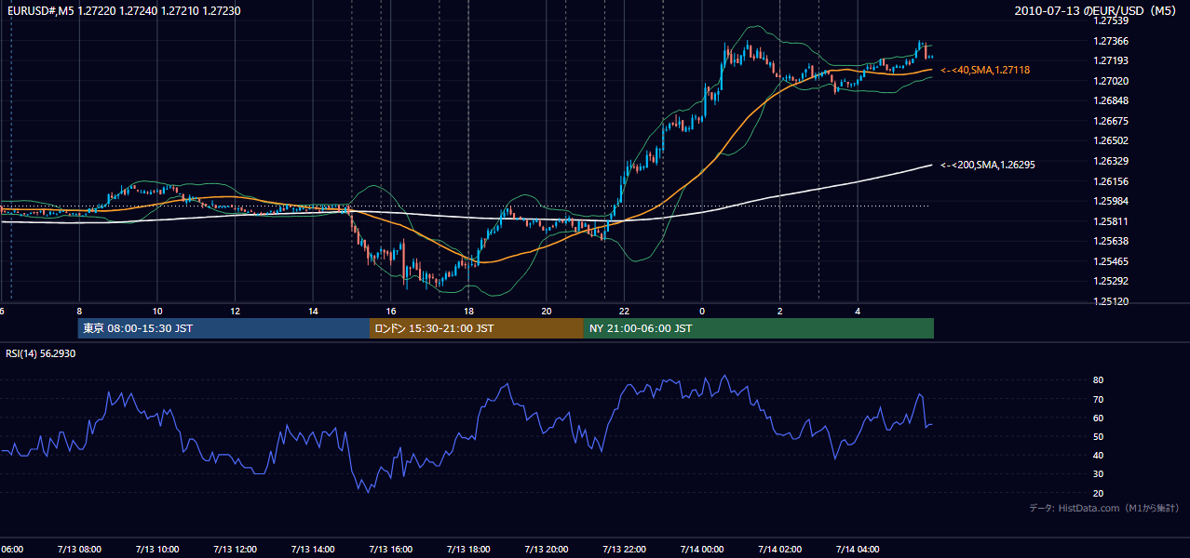Click hour tick 16 under price chart
The width and height of the screenshot is (1190, 558).
coord(391,312)
